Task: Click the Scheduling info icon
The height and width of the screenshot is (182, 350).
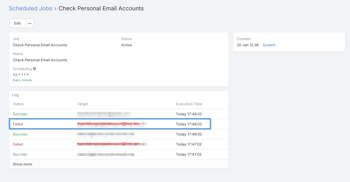Action: [x=34, y=69]
